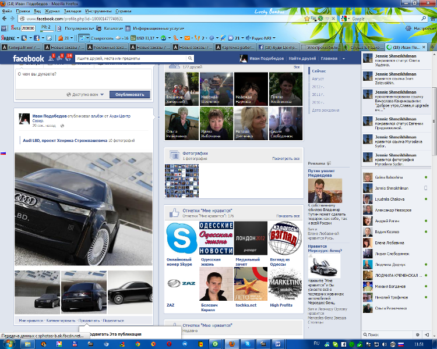Image resolution: width=437 pixels, height=349 pixels.
Task: Collapse chat sidebar with arrow icon
Action: tap(427, 334)
